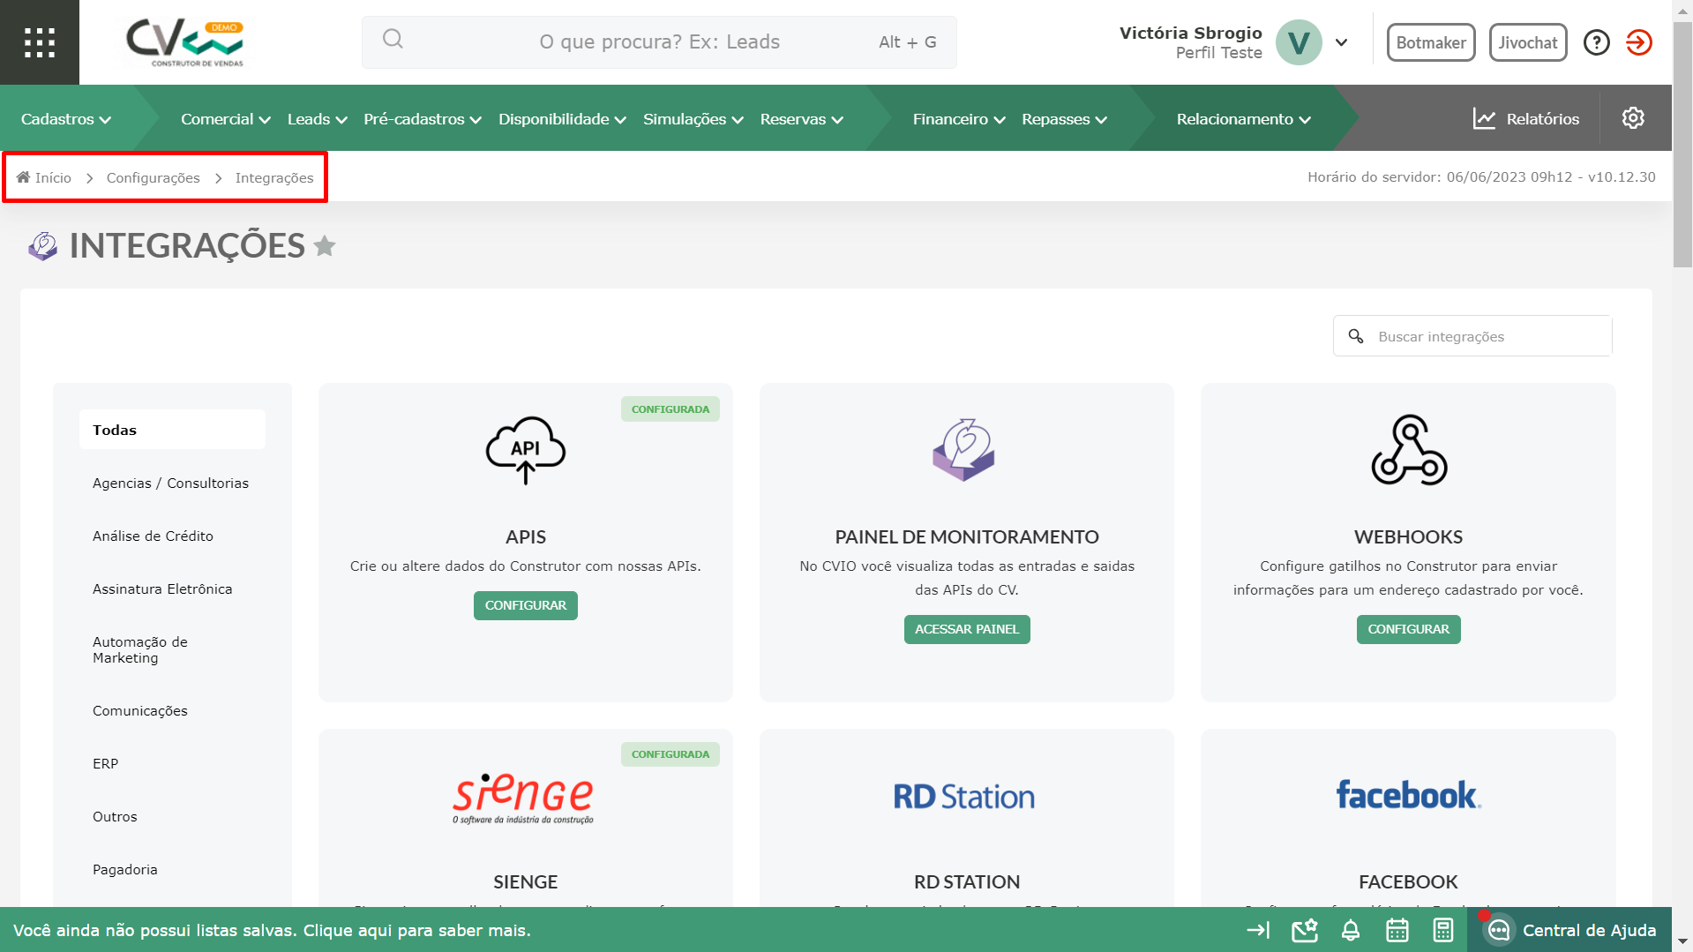Go to Configurações breadcrumb
This screenshot has height=952, width=1693.
[x=154, y=177]
